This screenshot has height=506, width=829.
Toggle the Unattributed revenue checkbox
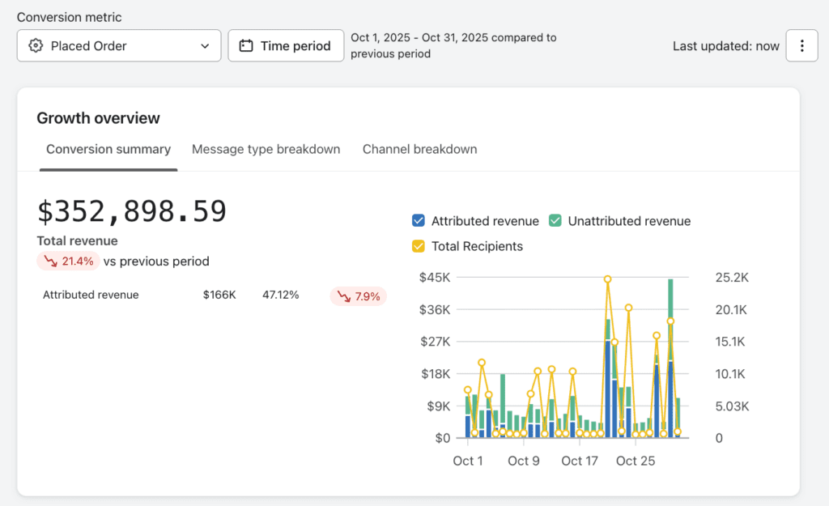pos(555,221)
